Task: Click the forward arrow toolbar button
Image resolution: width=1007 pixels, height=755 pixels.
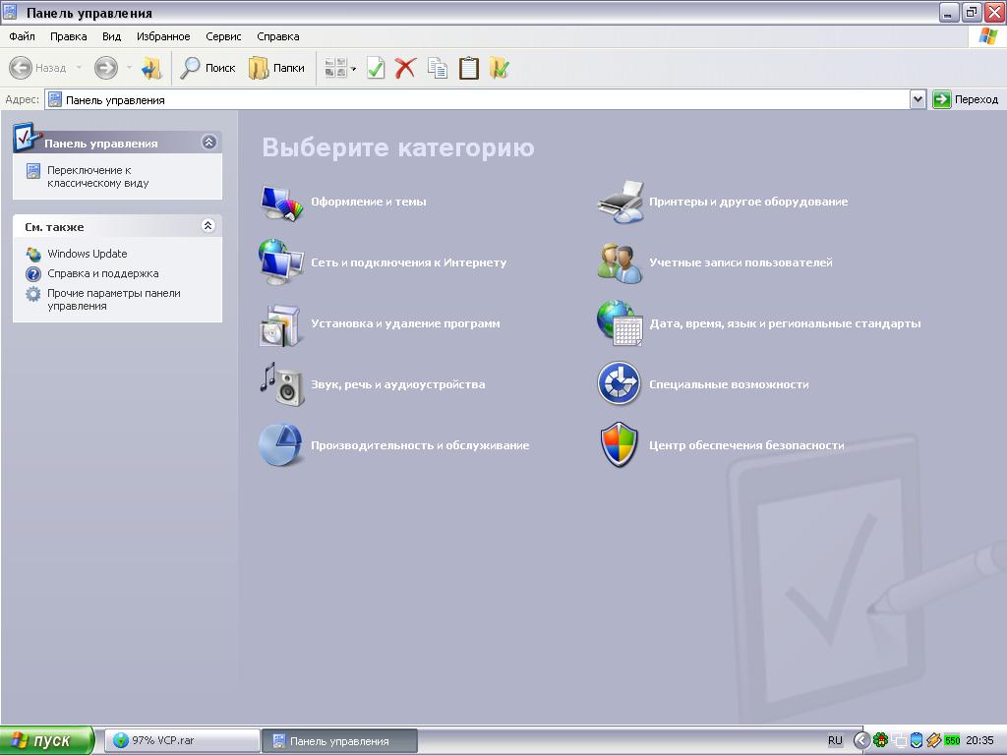Action: point(106,68)
